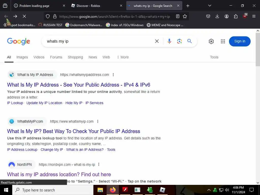Open Firefox account menu
Screen dimensions: 260x195
click(226, 16)
